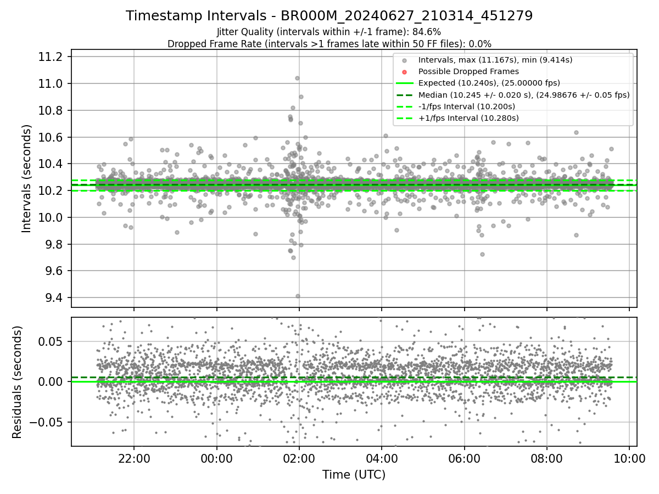Click the '06:00' x-axis tick label
659x494 pixels.
click(x=465, y=458)
